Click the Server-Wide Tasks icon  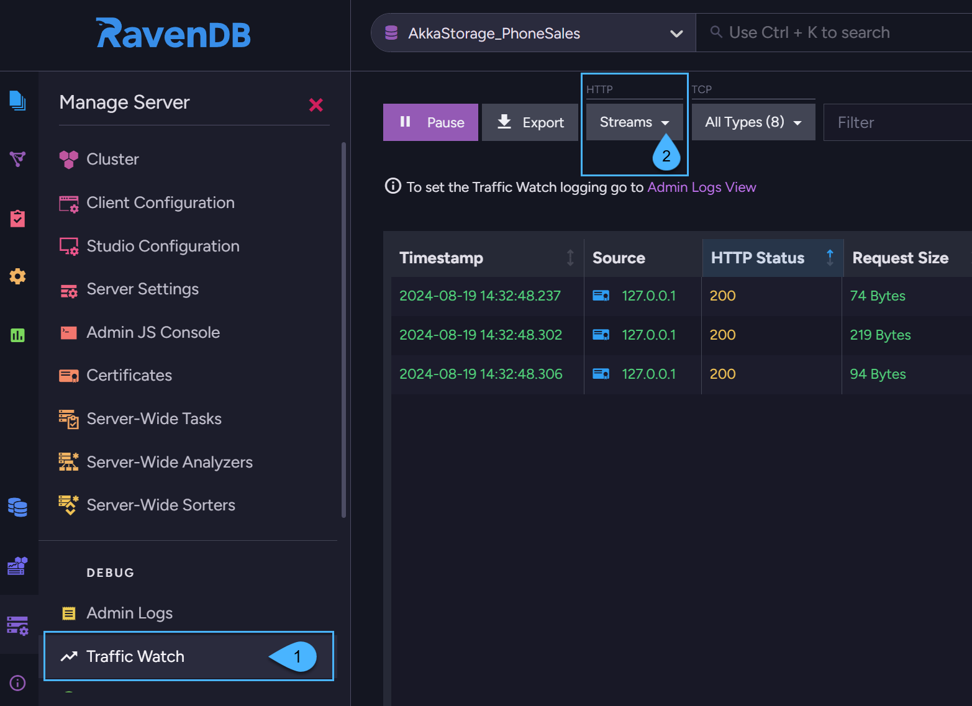(x=68, y=419)
